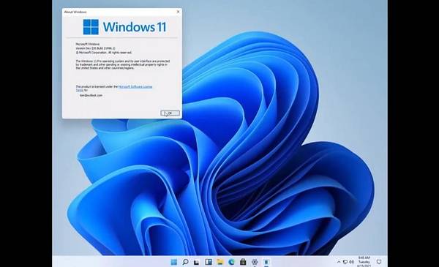Open the clock and calendar flyout
This screenshot has width=439, height=267.
[x=364, y=262]
